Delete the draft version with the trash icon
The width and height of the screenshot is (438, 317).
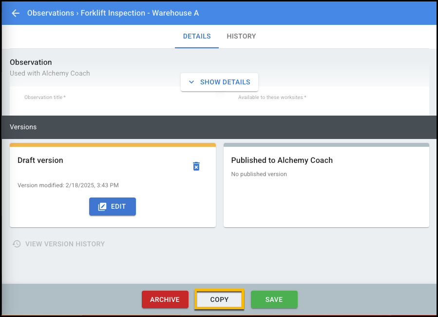pyautogui.click(x=196, y=166)
